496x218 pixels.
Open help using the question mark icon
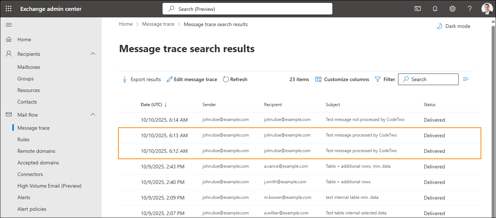click(470, 8)
